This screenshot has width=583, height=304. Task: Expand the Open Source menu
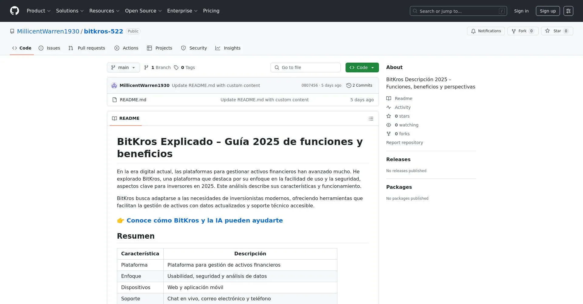click(143, 11)
